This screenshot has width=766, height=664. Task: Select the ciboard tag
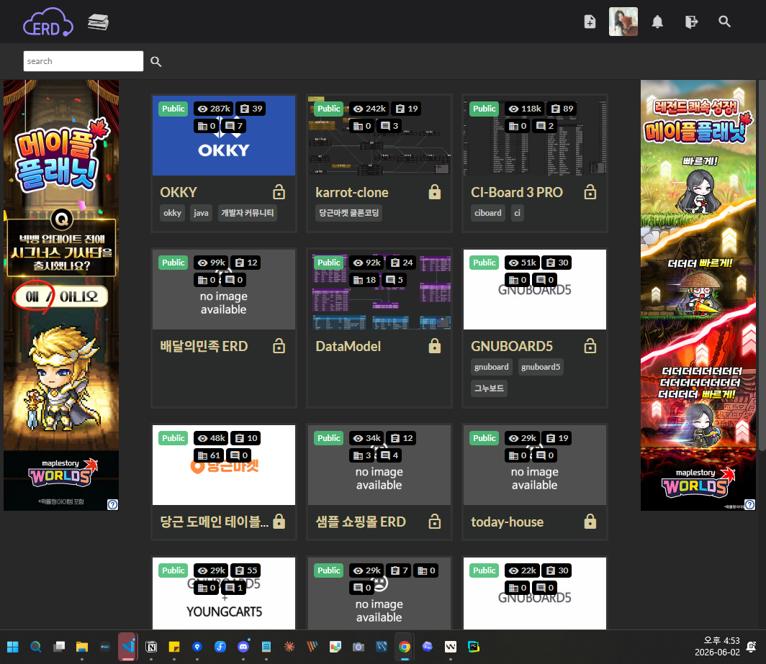pos(487,213)
